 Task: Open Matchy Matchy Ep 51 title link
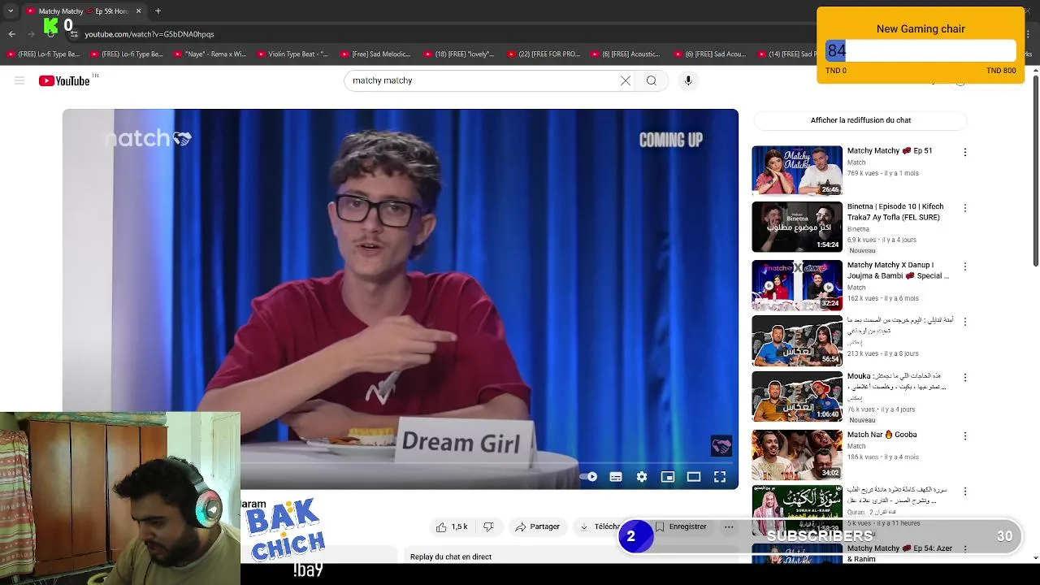[x=890, y=151]
